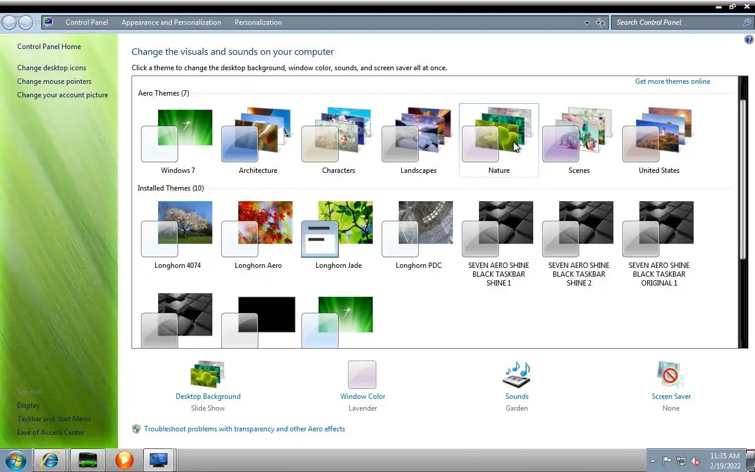Image resolution: width=755 pixels, height=472 pixels.
Task: Click the Personalization taskbar button
Action: coord(159,460)
